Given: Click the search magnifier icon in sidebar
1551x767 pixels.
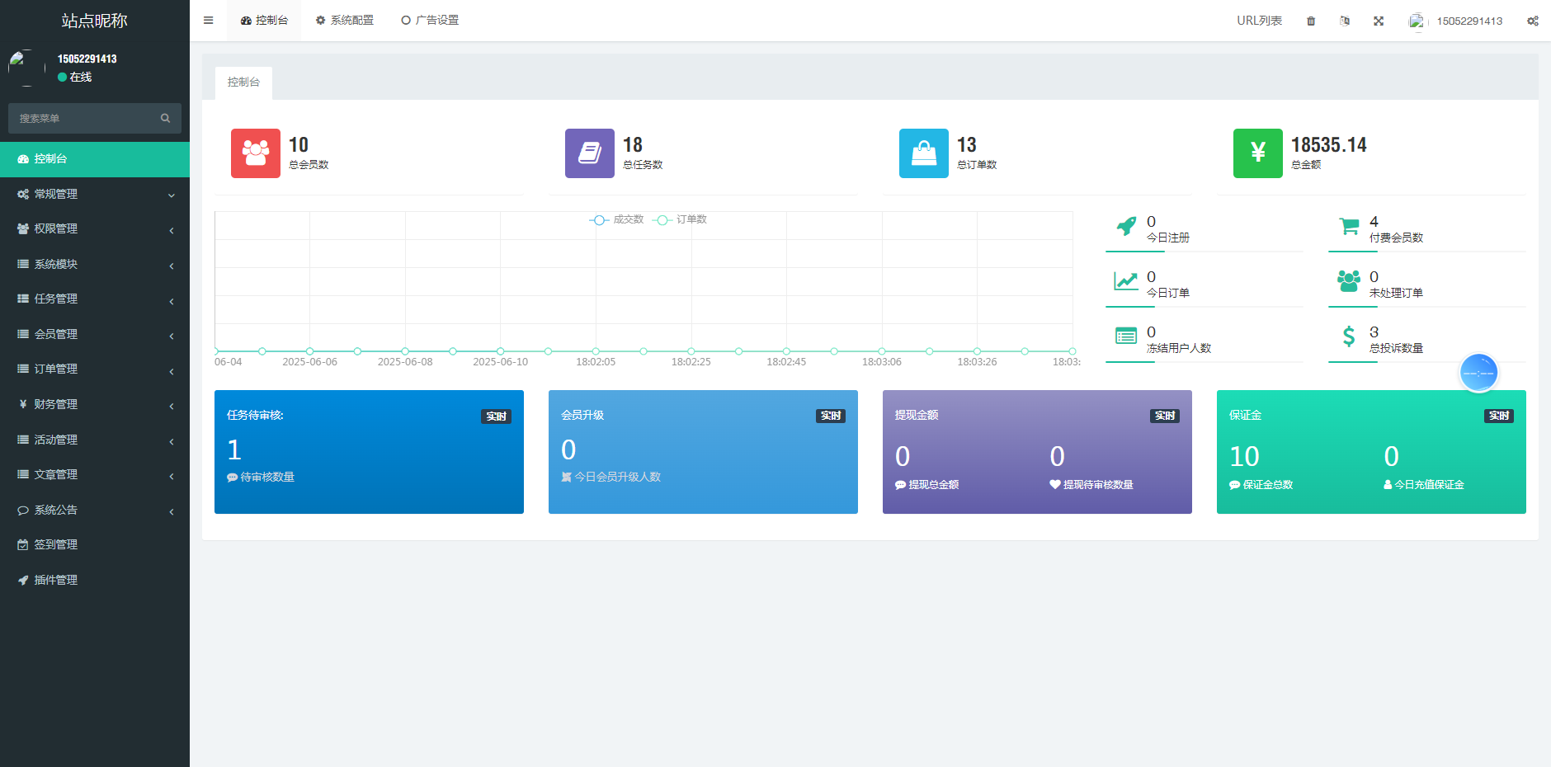Looking at the screenshot, I should point(165,118).
